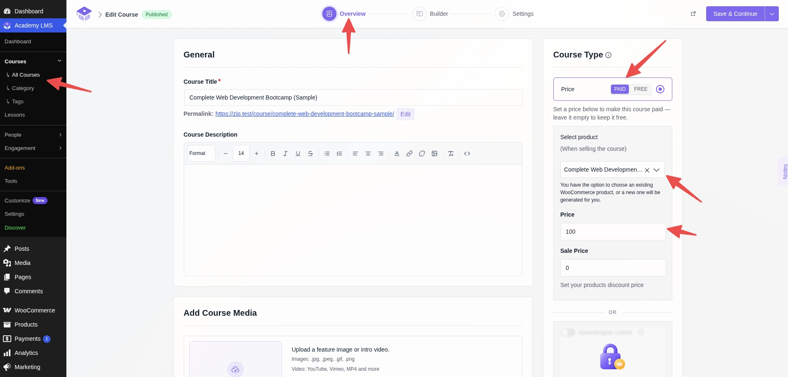Align description text right
The height and width of the screenshot is (377, 788).
coord(380,154)
